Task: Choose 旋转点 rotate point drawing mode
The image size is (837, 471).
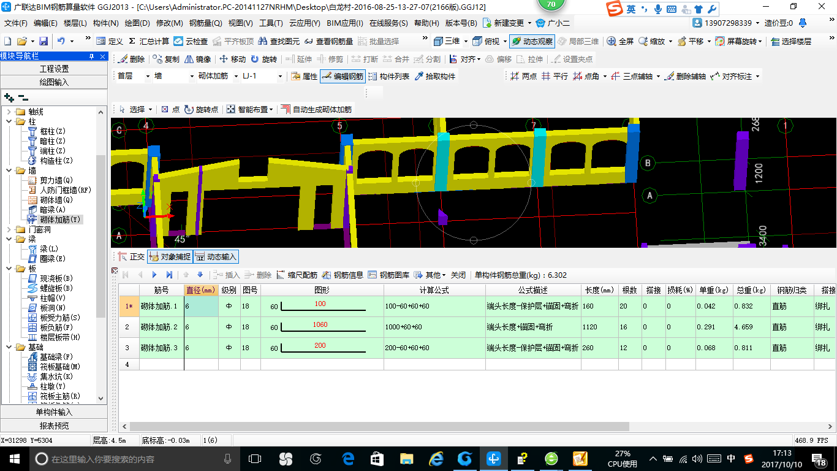Action: 202,109
